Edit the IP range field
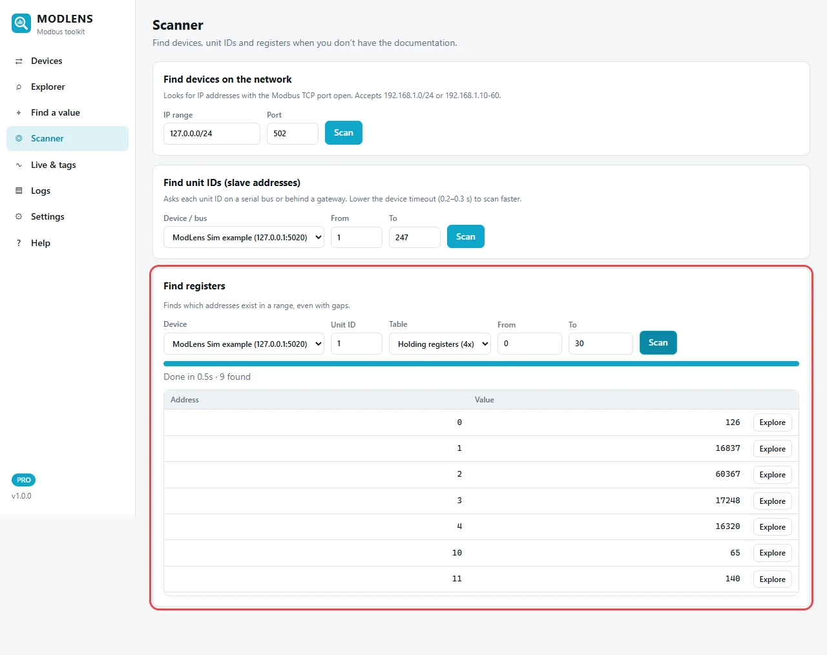Screen dimensions: 827x655 tap(212, 134)
